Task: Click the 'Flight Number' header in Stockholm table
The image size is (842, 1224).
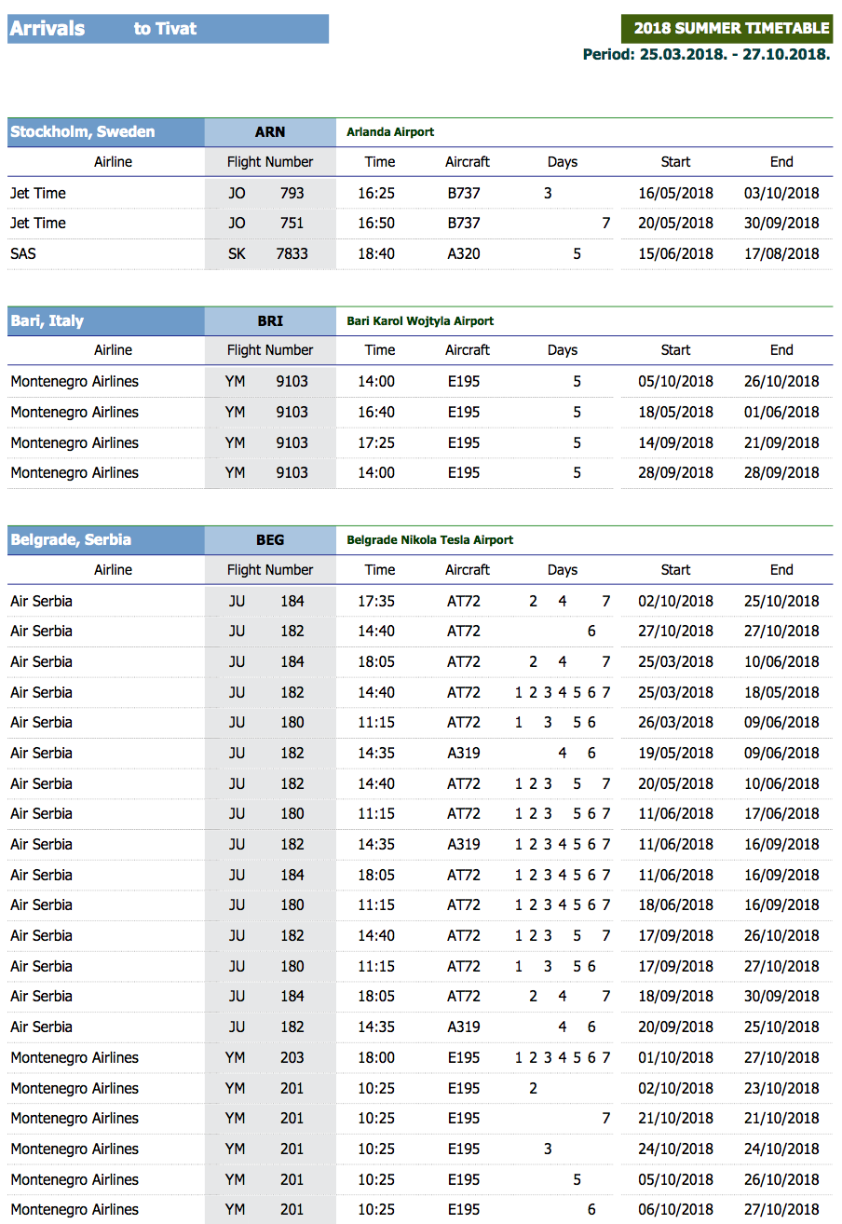Action: click(270, 162)
